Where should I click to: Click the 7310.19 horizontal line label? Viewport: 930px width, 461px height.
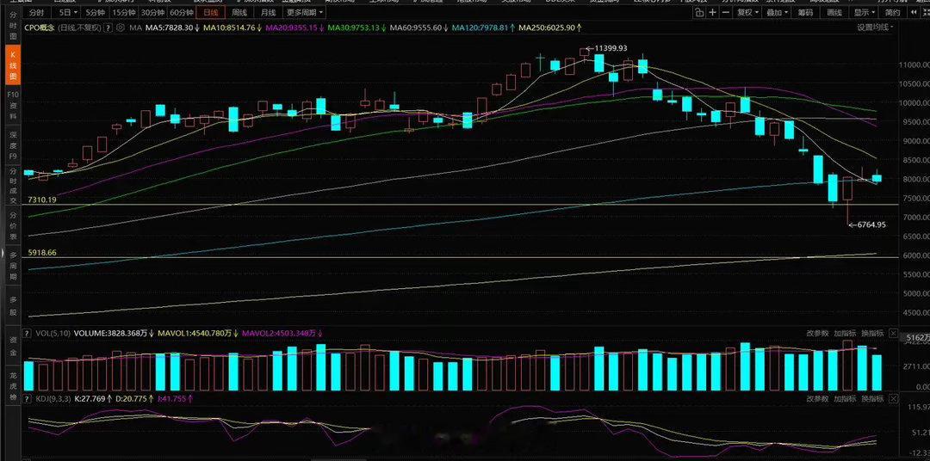[42, 200]
